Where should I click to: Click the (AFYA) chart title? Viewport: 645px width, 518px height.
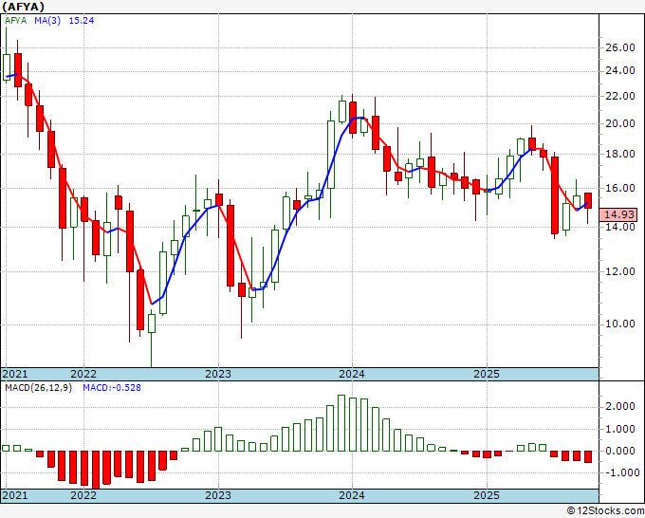coord(23,7)
